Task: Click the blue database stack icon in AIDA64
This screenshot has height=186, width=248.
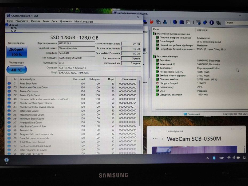Action: (x=182, y=22)
